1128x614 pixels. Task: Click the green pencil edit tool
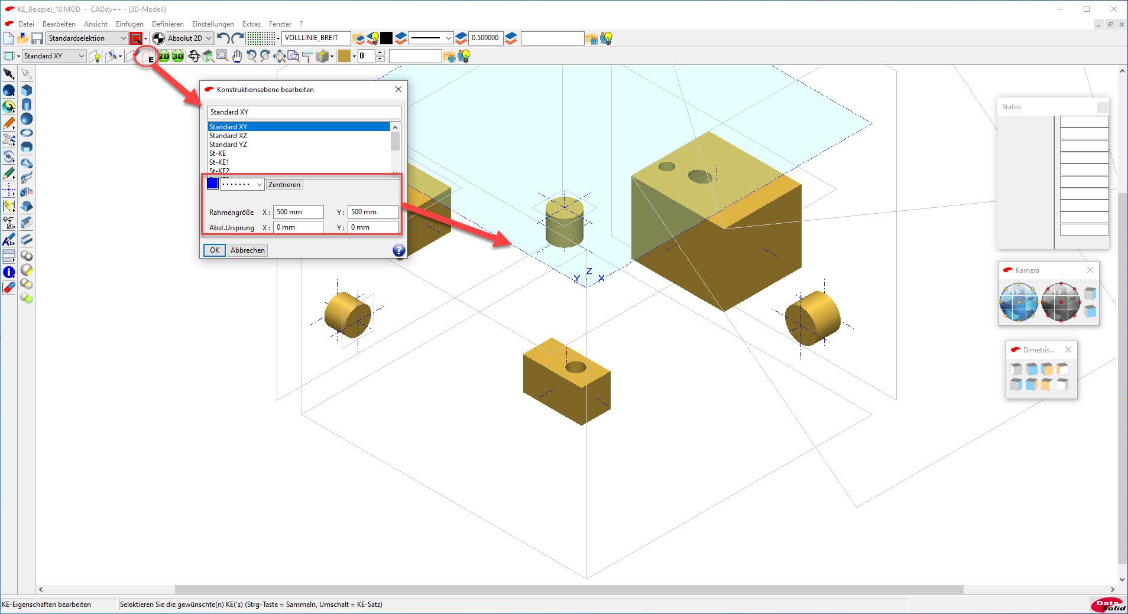[x=9, y=174]
